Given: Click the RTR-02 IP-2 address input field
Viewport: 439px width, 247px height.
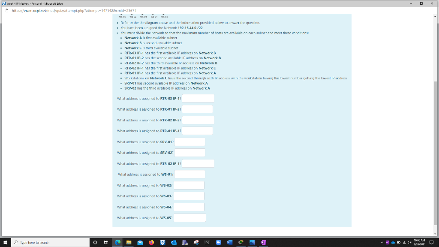Looking at the screenshot, I should click(198, 120).
